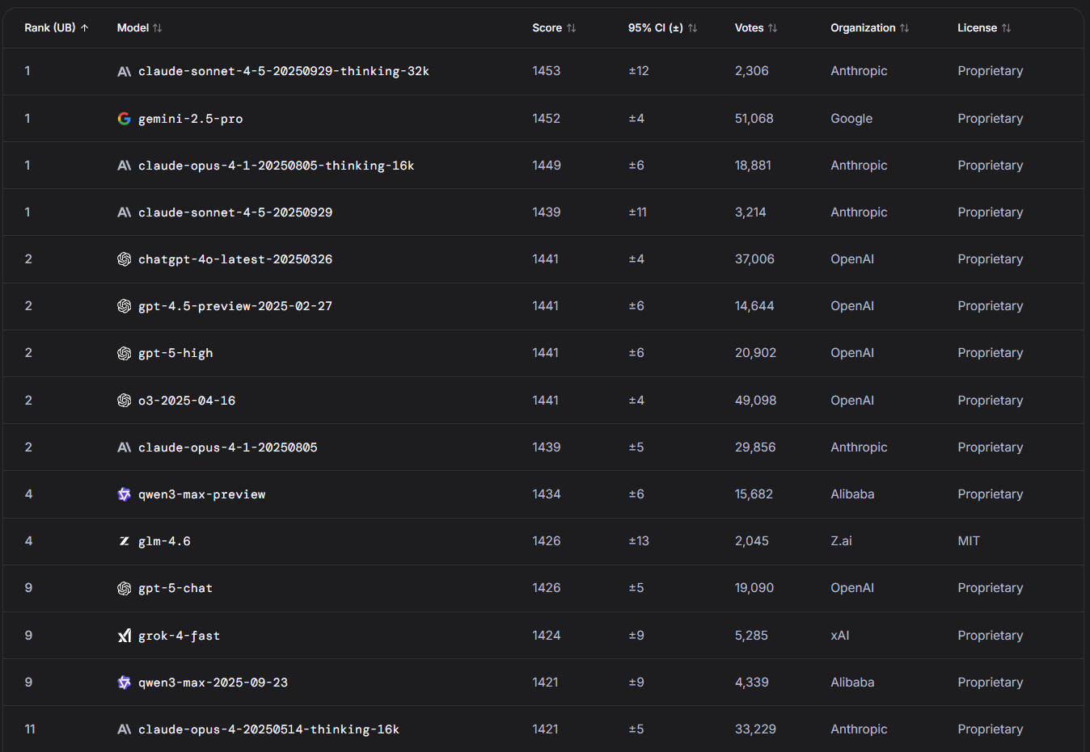This screenshot has width=1090, height=752.
Task: Click the votes count 33,229
Action: (756, 729)
